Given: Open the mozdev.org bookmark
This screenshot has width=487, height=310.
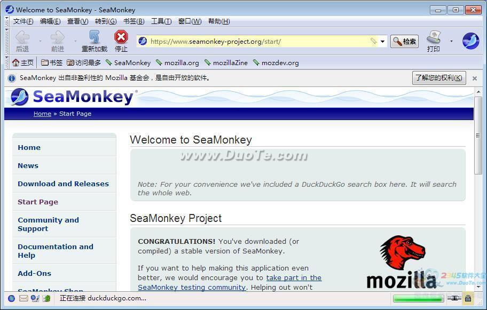Looking at the screenshot, I should pyautogui.click(x=276, y=62).
